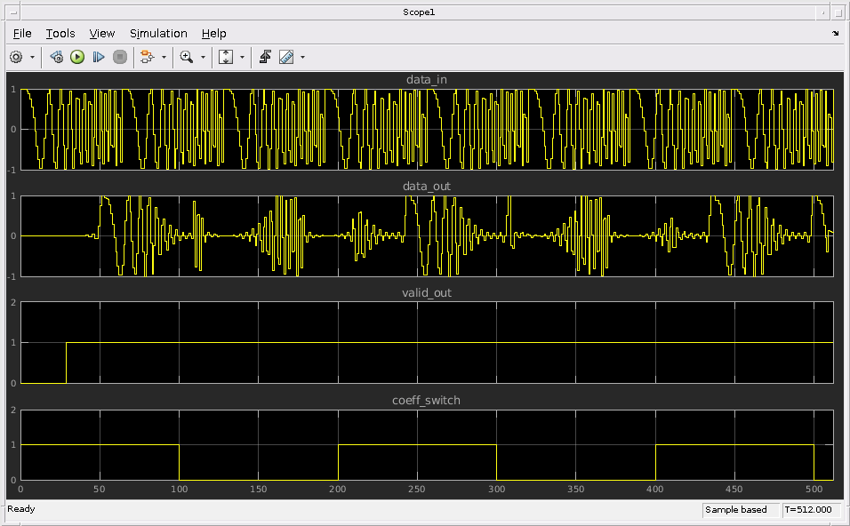Toggle the Triggers toolbar icon

tap(265, 57)
